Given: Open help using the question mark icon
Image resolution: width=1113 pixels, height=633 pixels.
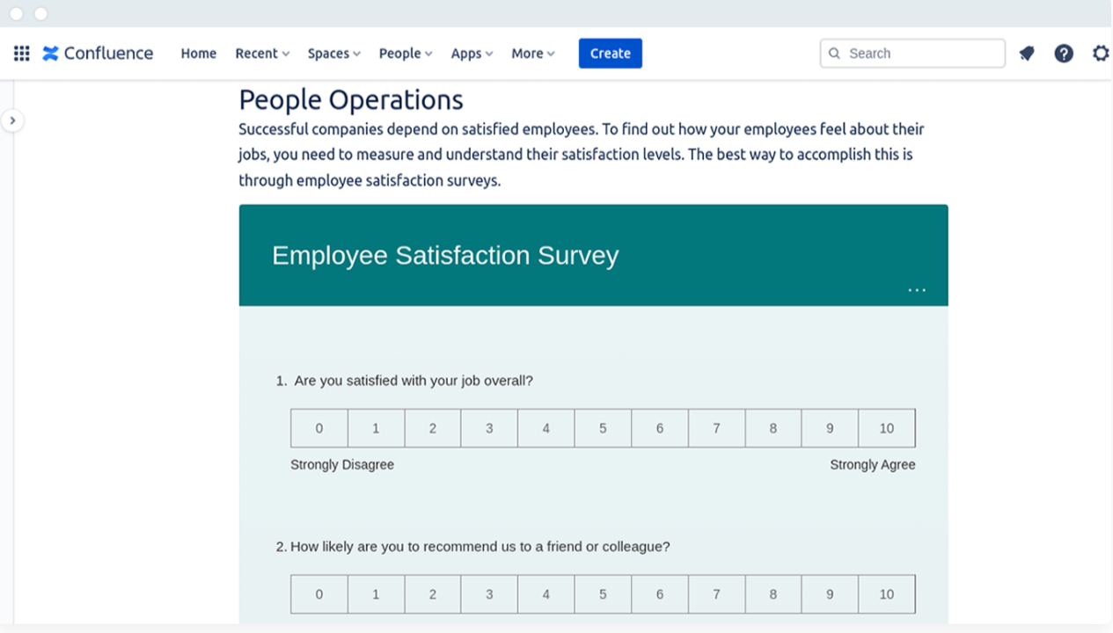Looking at the screenshot, I should tap(1064, 53).
